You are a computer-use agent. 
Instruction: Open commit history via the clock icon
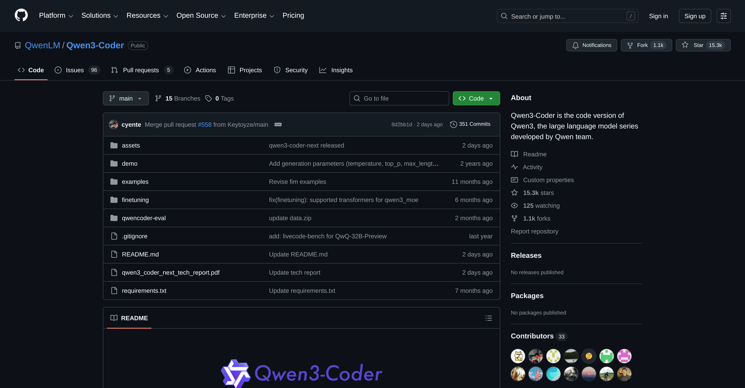click(453, 124)
